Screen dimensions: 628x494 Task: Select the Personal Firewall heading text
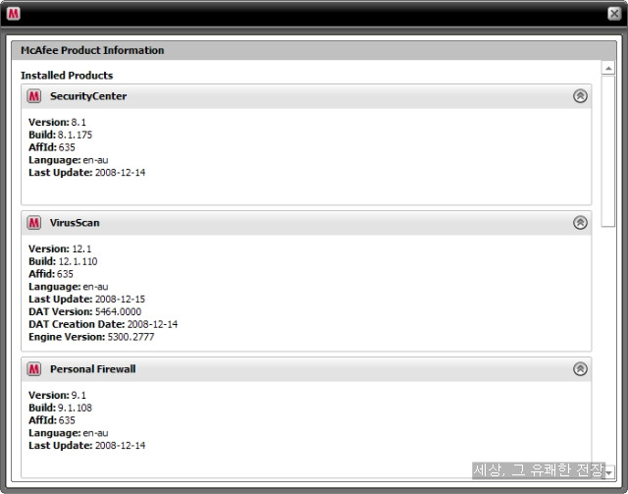coord(93,369)
